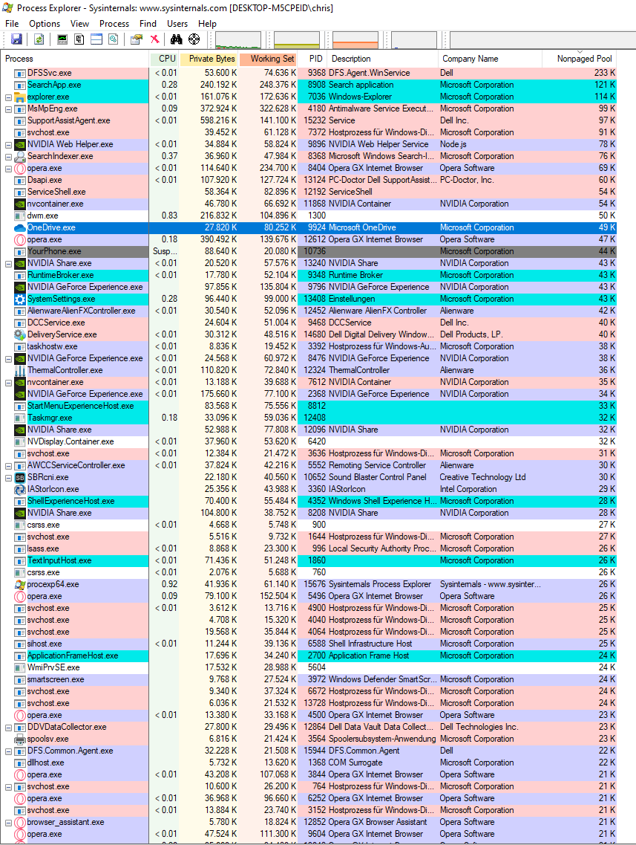Click the procexp64.exe icon
Viewport: 636px width, 845px height.
(20, 585)
